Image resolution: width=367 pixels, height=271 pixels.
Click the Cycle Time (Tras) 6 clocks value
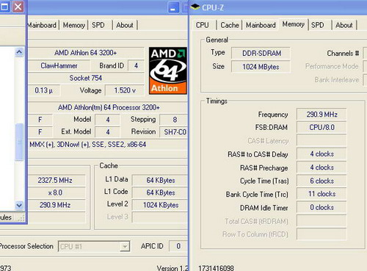(321, 181)
